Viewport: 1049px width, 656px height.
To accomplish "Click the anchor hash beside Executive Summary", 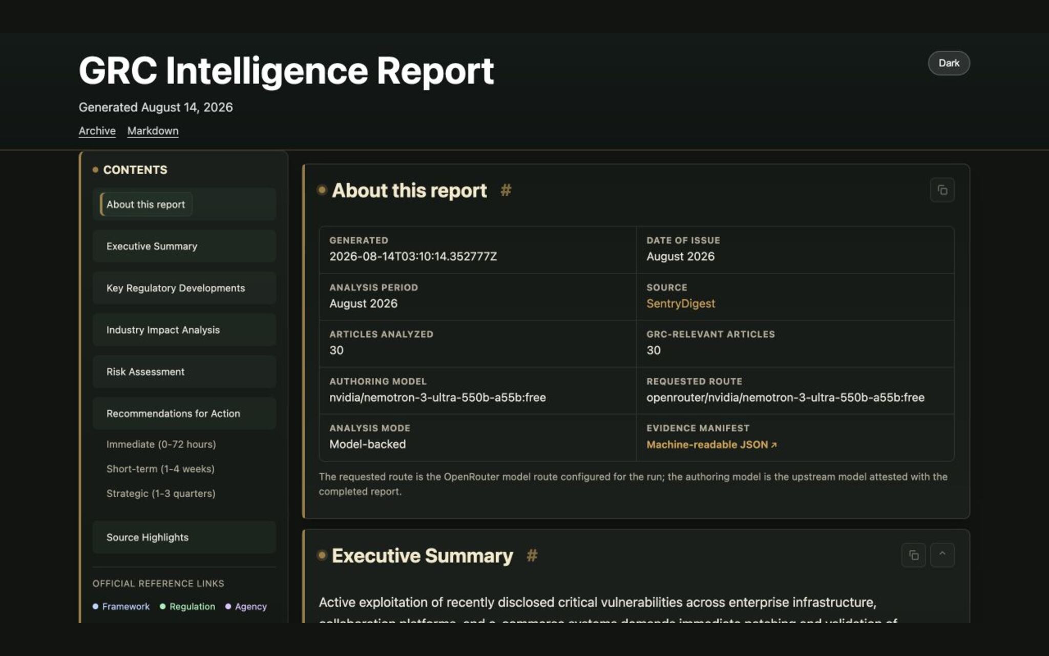I will [532, 556].
